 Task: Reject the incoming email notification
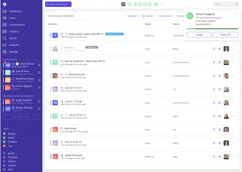[x=225, y=35]
